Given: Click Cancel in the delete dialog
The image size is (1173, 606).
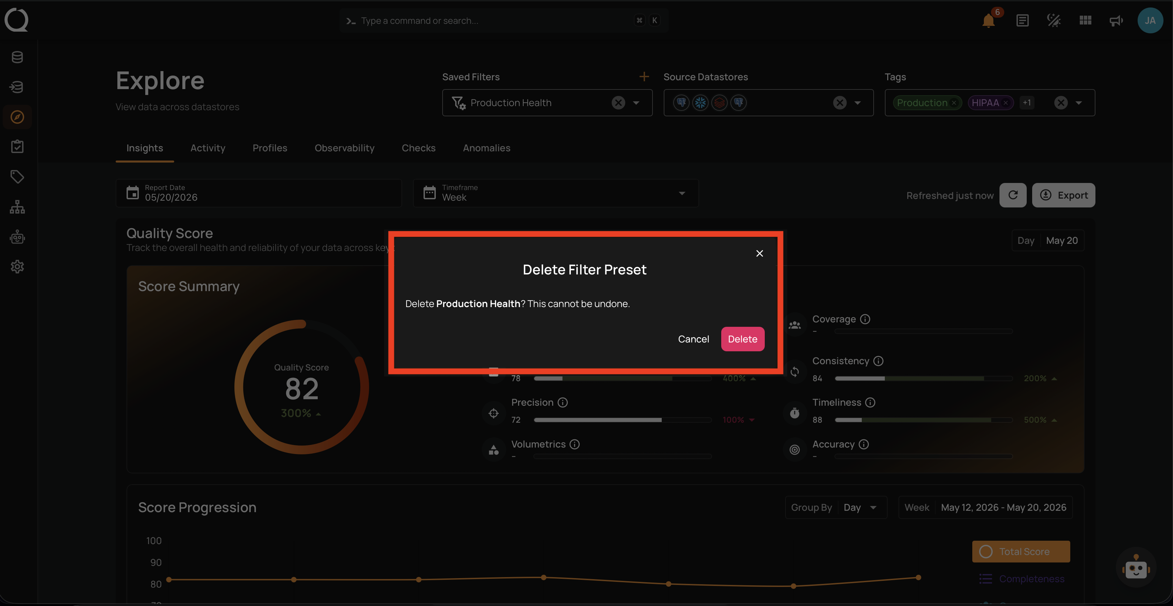Looking at the screenshot, I should 693,339.
